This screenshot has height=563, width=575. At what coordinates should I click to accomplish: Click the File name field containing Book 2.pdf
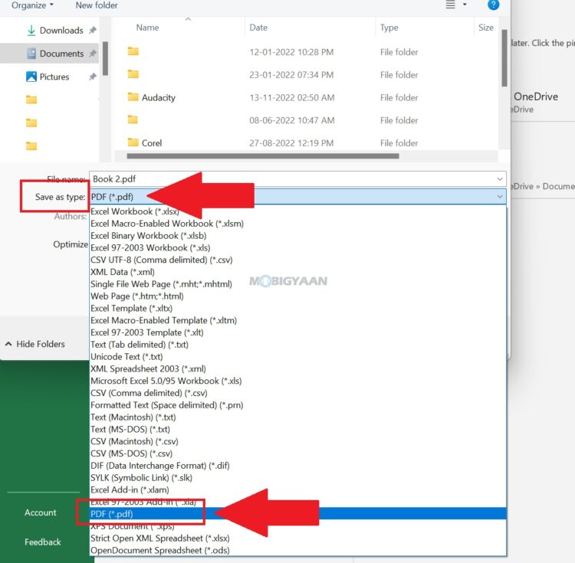291,179
